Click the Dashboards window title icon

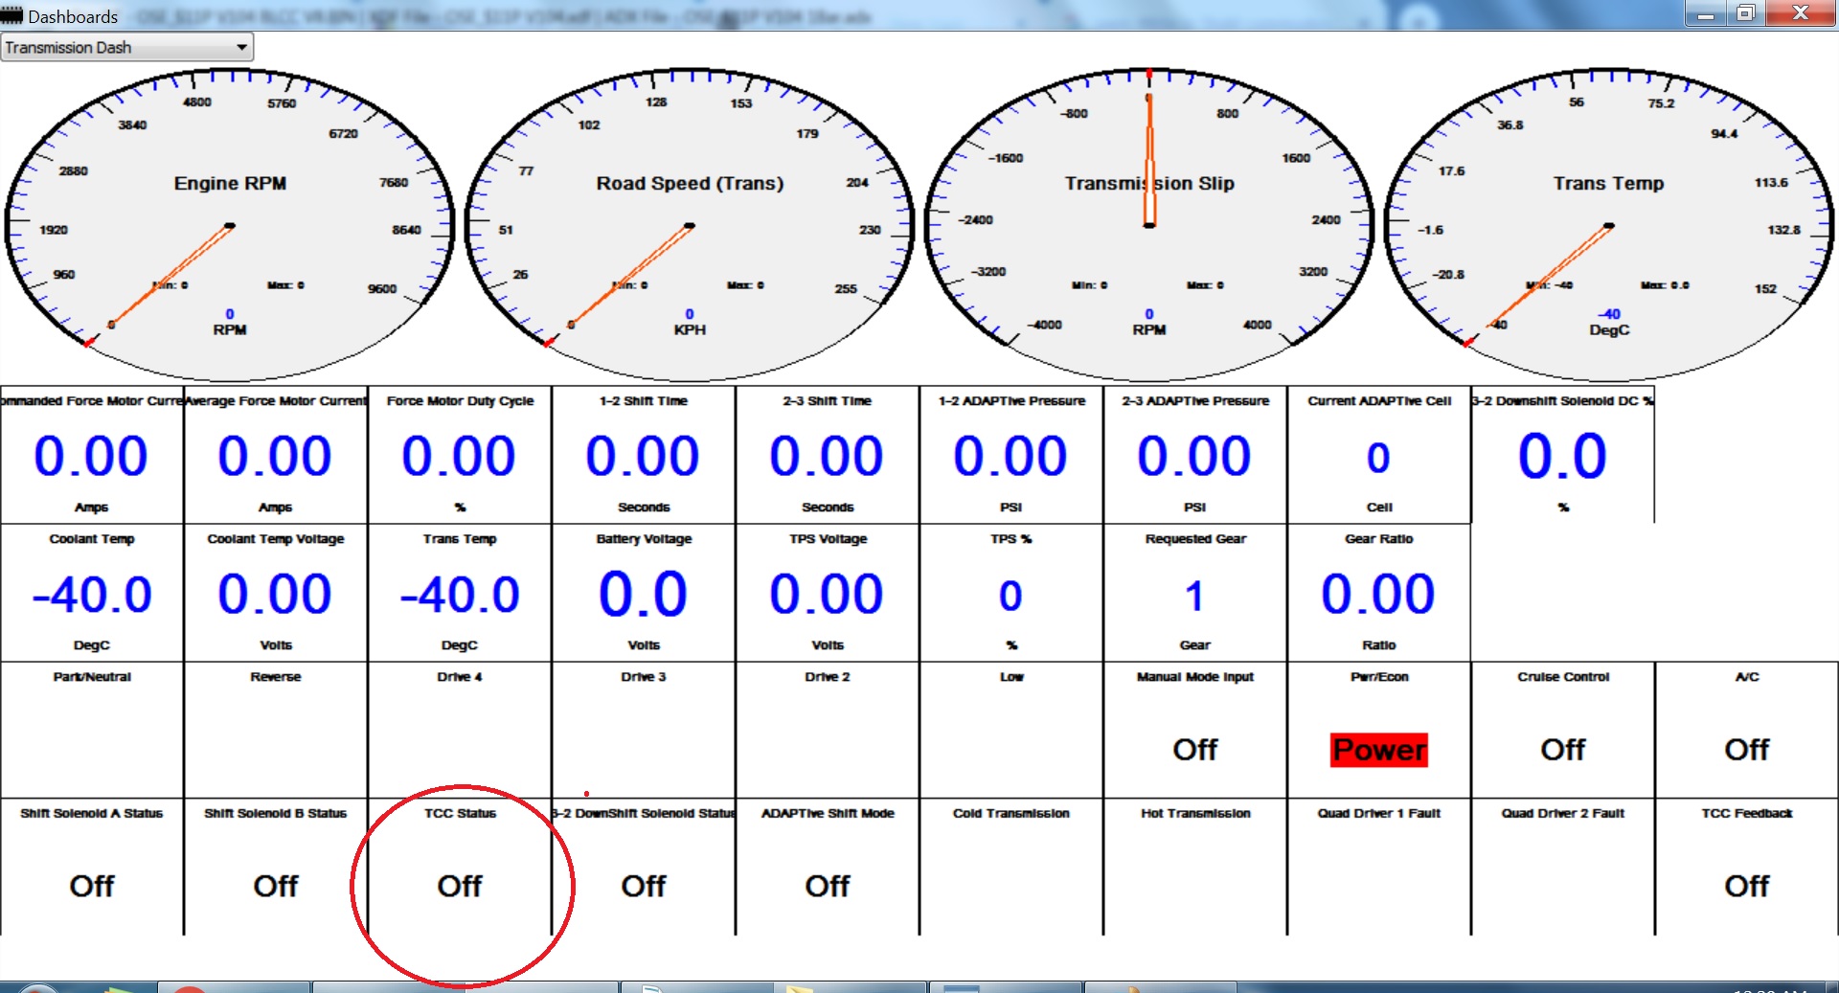coord(11,15)
